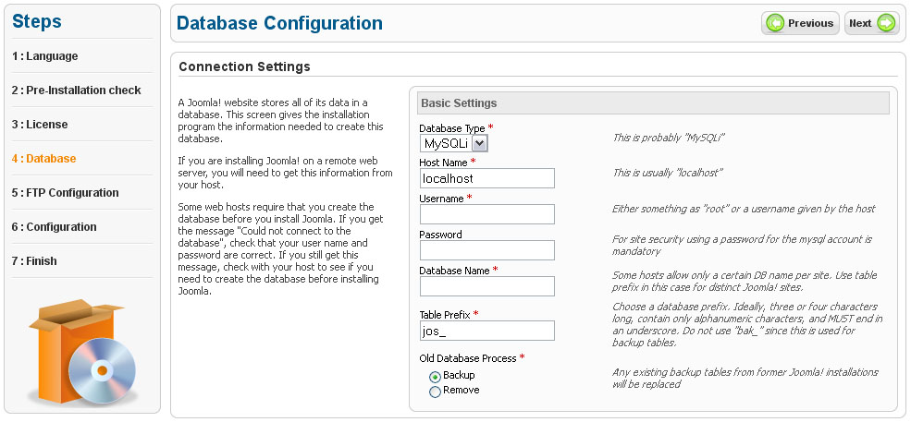Image resolution: width=911 pixels, height=422 pixels.
Task: Click into the Password field
Action: point(486,250)
